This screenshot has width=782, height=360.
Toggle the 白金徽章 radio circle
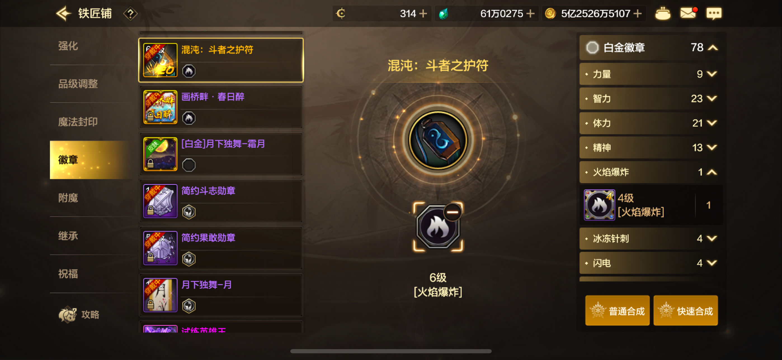(x=592, y=47)
